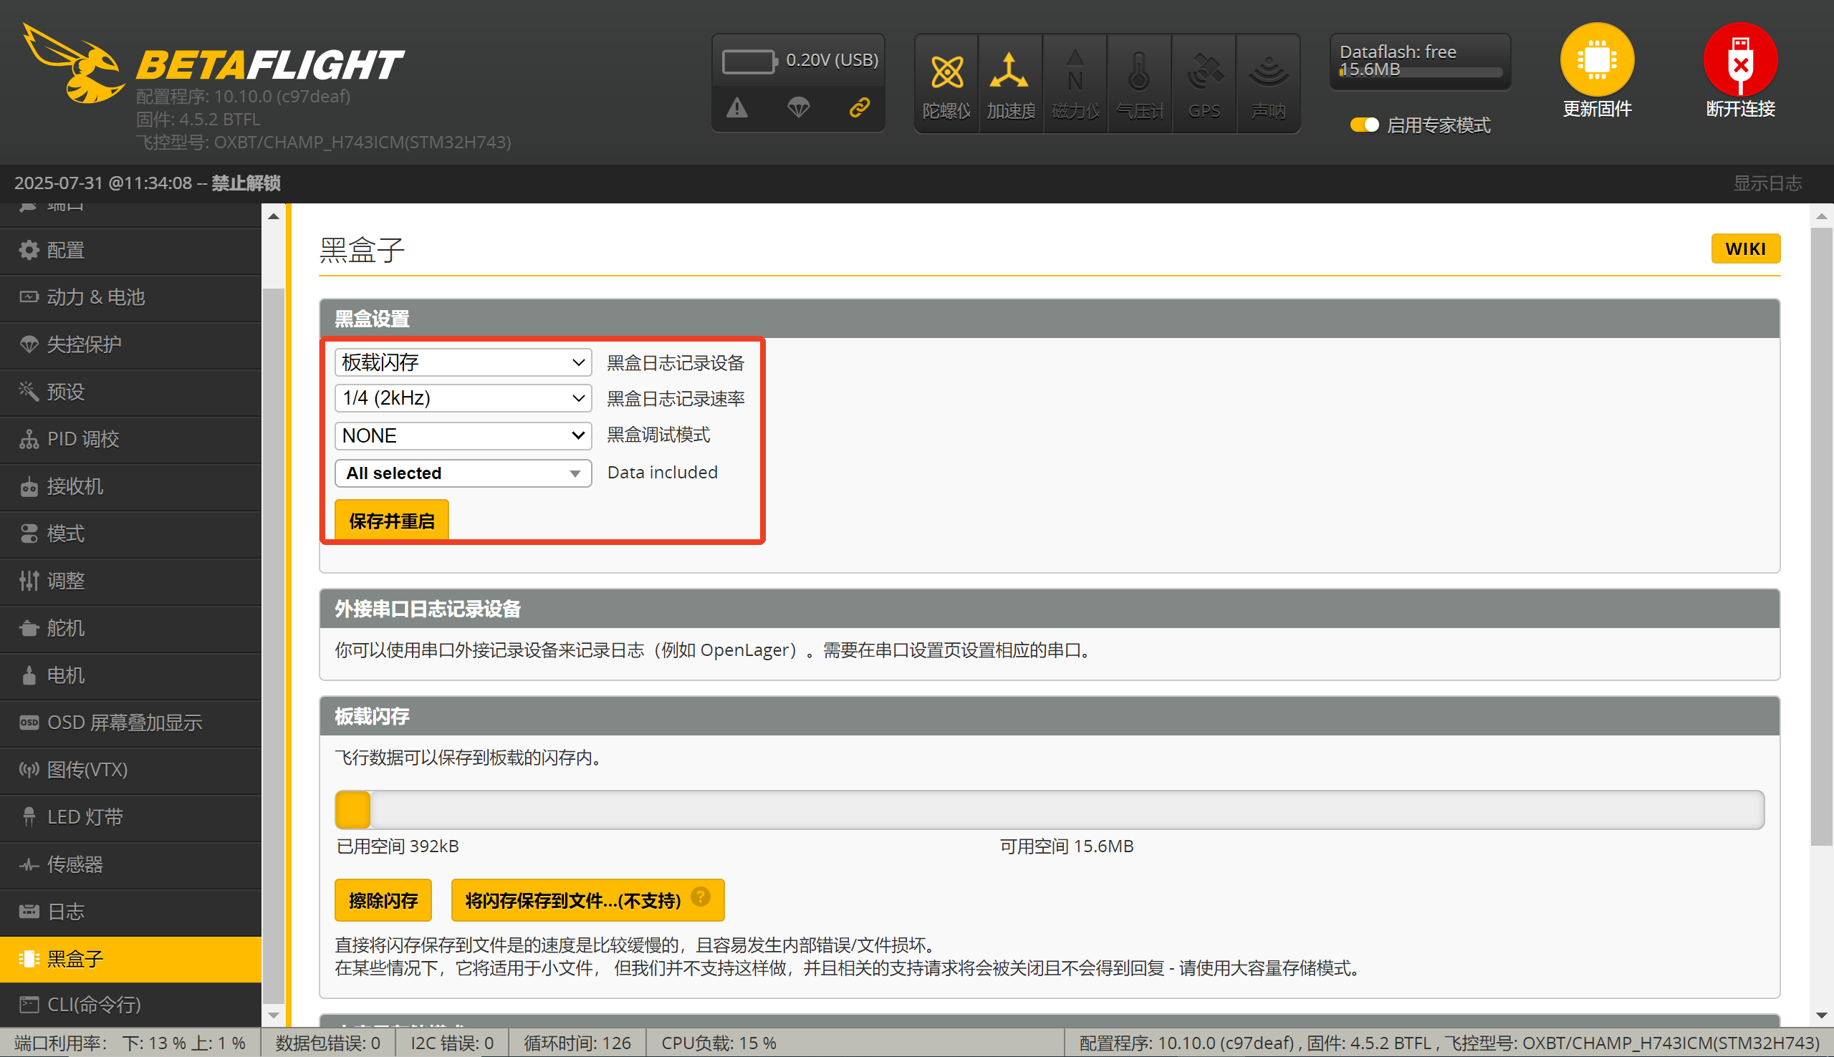Click the barometer sensor icon

(x=1139, y=72)
